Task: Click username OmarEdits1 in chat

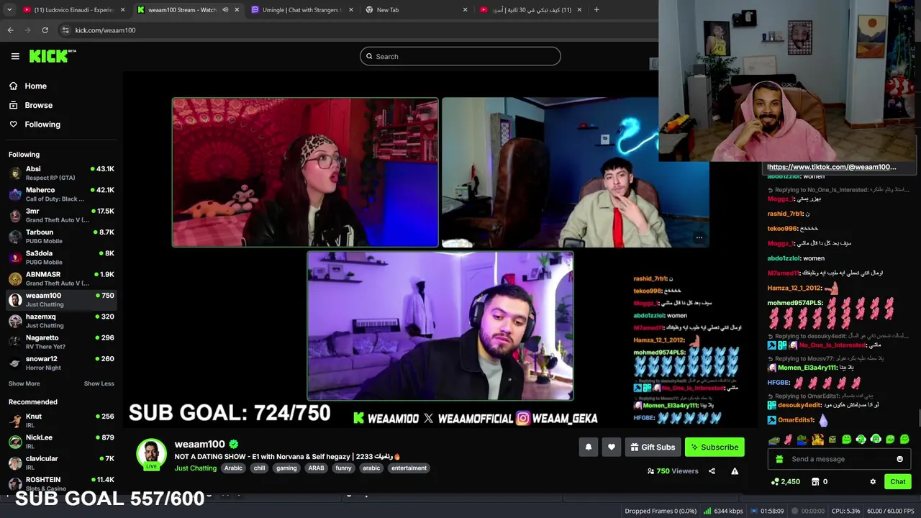Action: (795, 420)
